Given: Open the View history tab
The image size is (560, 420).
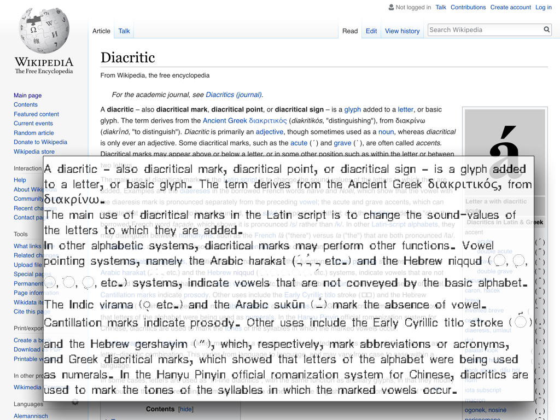Looking at the screenshot, I should pos(402,31).
